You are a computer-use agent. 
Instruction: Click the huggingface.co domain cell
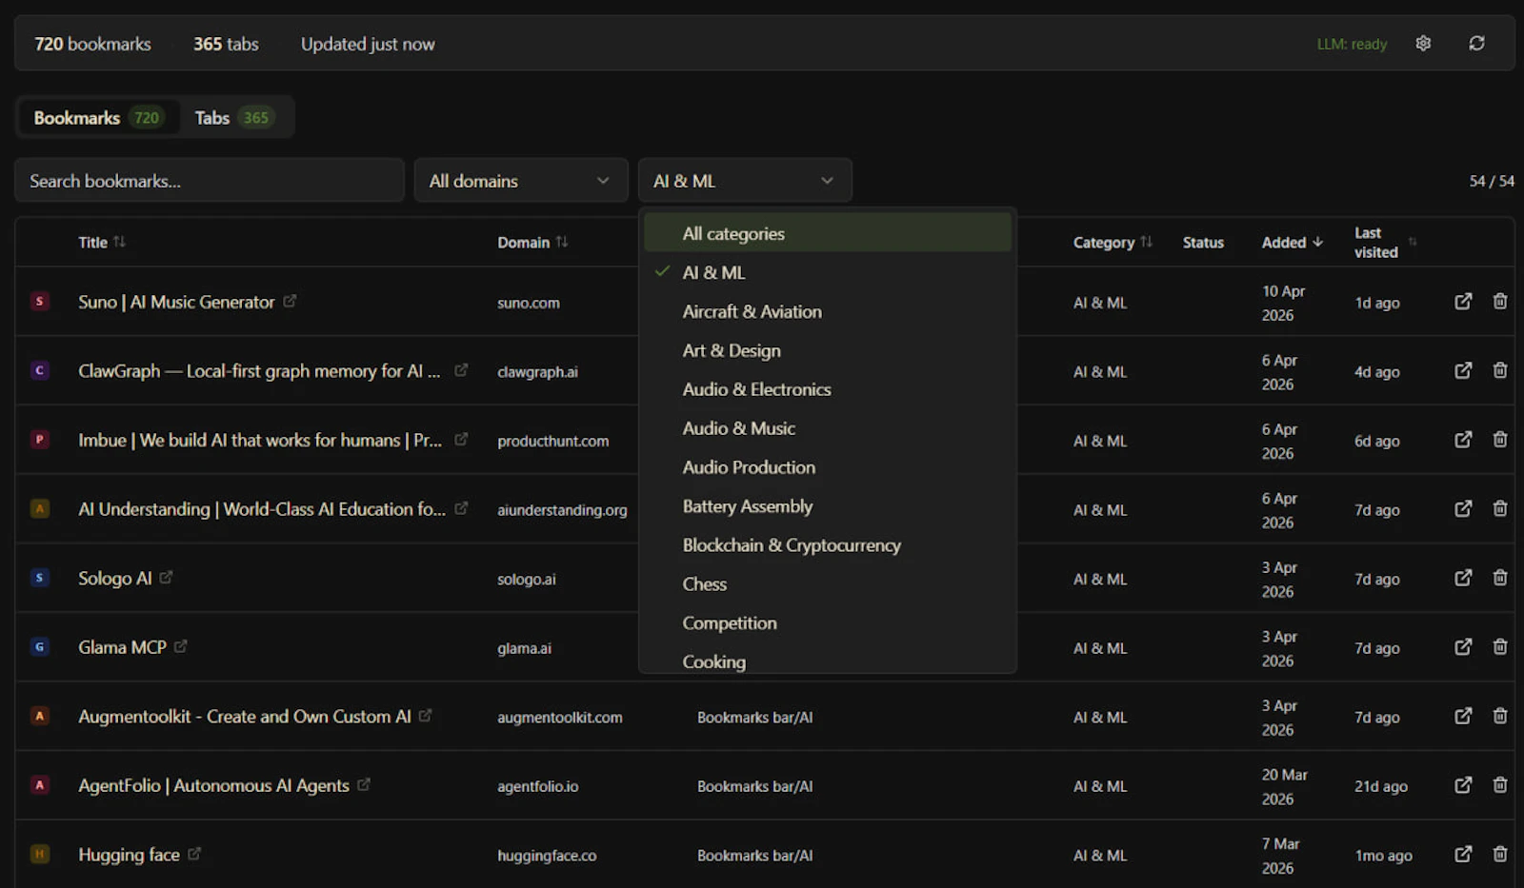tap(547, 856)
